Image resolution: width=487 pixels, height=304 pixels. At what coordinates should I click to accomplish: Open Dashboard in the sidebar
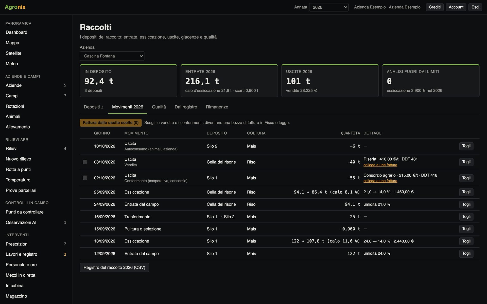tap(36, 32)
